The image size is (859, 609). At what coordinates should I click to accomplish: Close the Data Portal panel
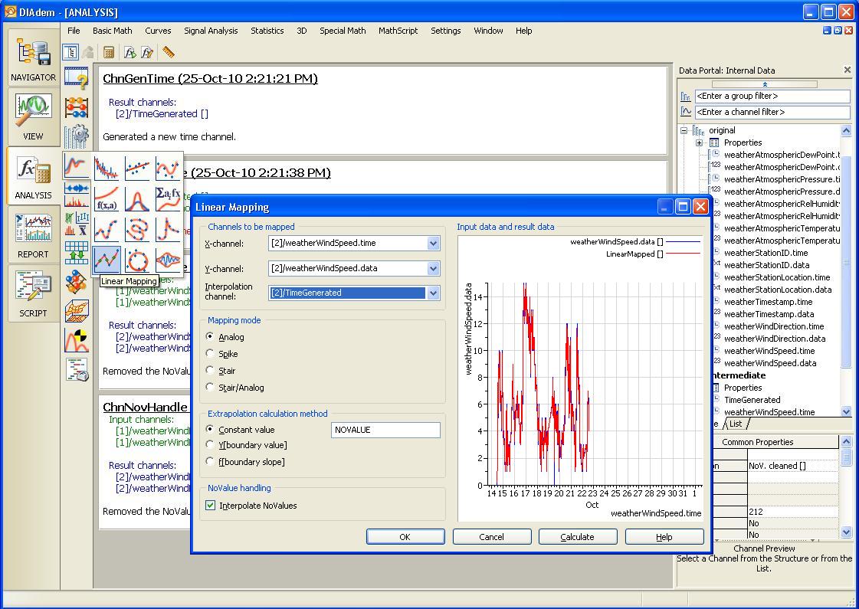click(848, 70)
